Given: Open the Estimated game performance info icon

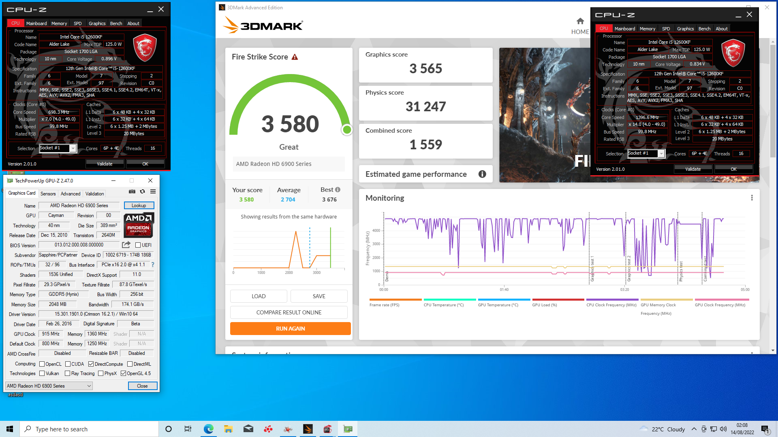Looking at the screenshot, I should point(482,174).
